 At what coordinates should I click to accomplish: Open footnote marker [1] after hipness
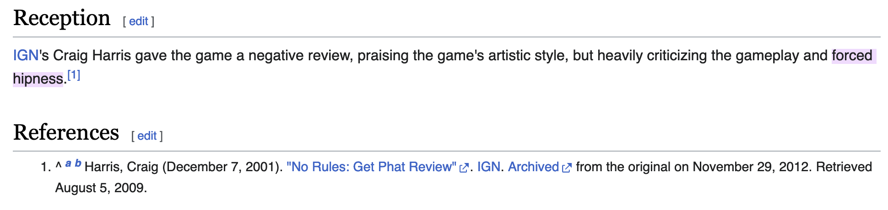(74, 75)
